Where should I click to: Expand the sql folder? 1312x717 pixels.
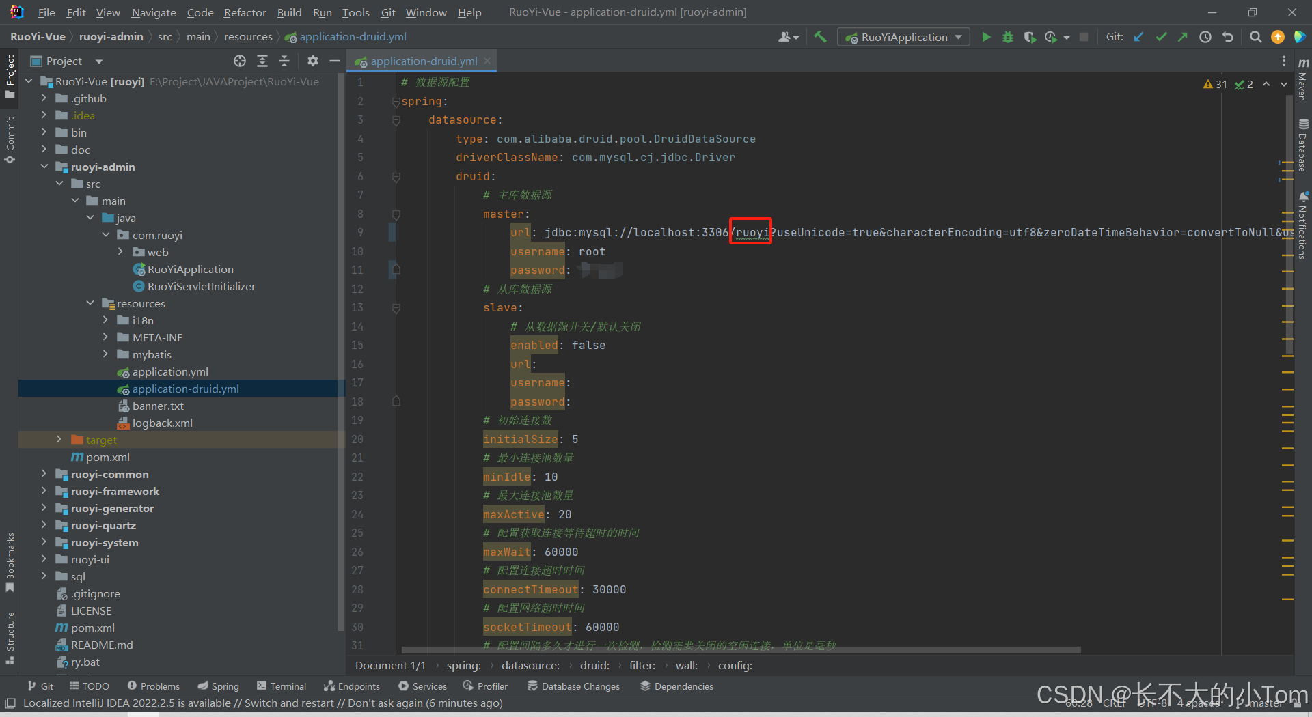(44, 576)
